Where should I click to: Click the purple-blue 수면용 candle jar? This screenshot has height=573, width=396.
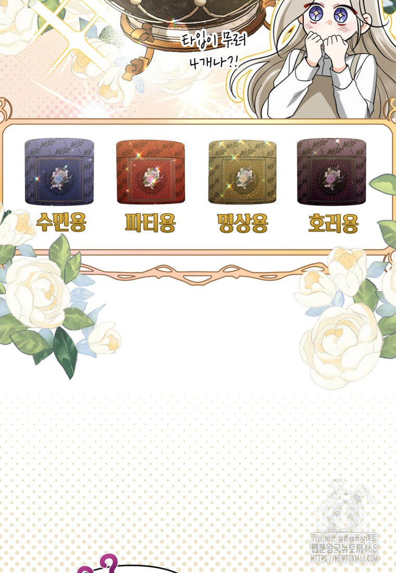(59, 172)
